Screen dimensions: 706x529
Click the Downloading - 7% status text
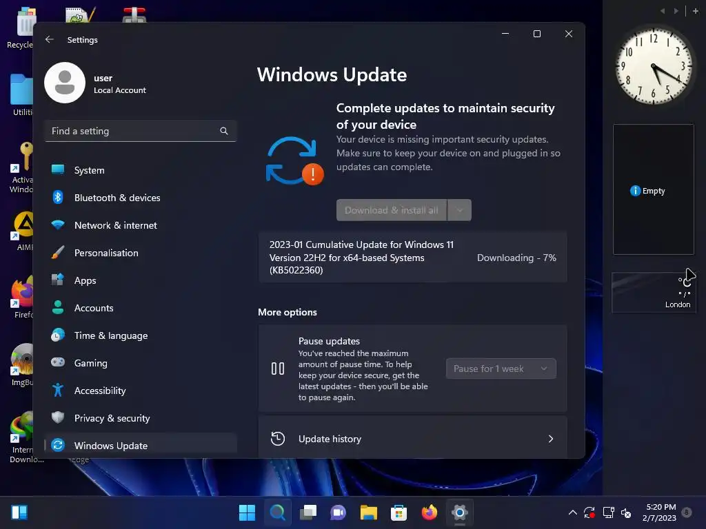click(516, 258)
